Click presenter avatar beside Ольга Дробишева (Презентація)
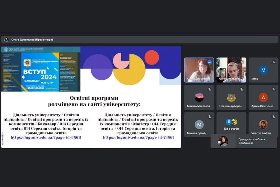 click(x=6, y=40)
